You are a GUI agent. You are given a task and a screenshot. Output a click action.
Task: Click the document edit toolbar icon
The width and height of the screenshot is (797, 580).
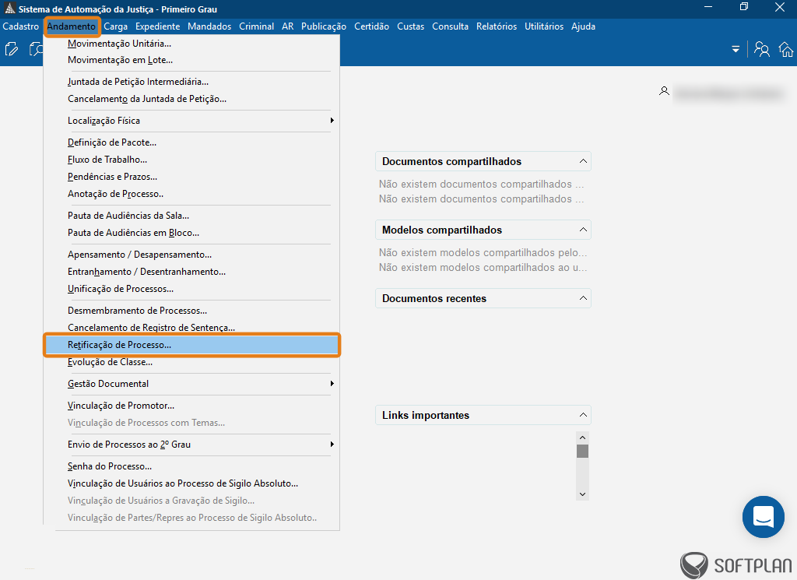11,49
